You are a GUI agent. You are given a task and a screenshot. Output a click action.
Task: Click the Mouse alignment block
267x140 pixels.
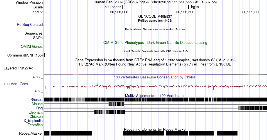coord(116,104)
